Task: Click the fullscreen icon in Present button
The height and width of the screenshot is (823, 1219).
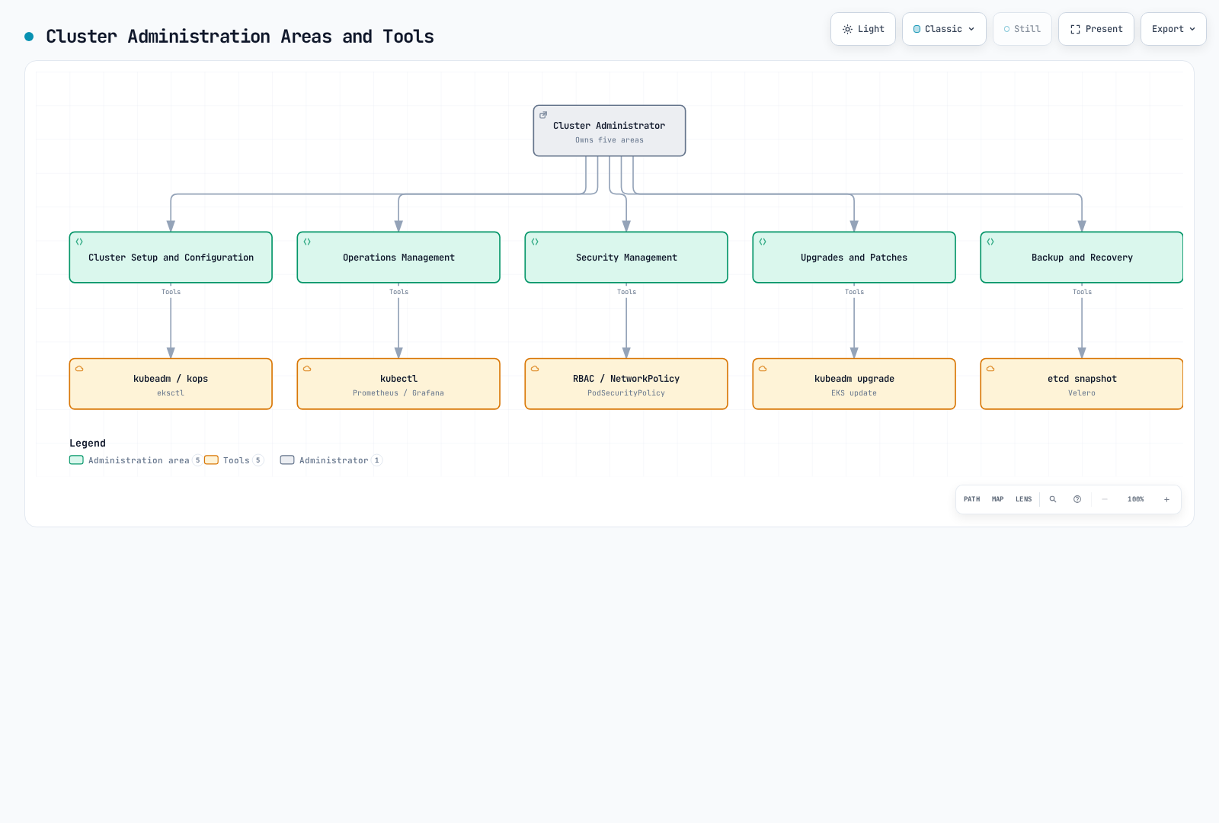Action: click(1075, 29)
